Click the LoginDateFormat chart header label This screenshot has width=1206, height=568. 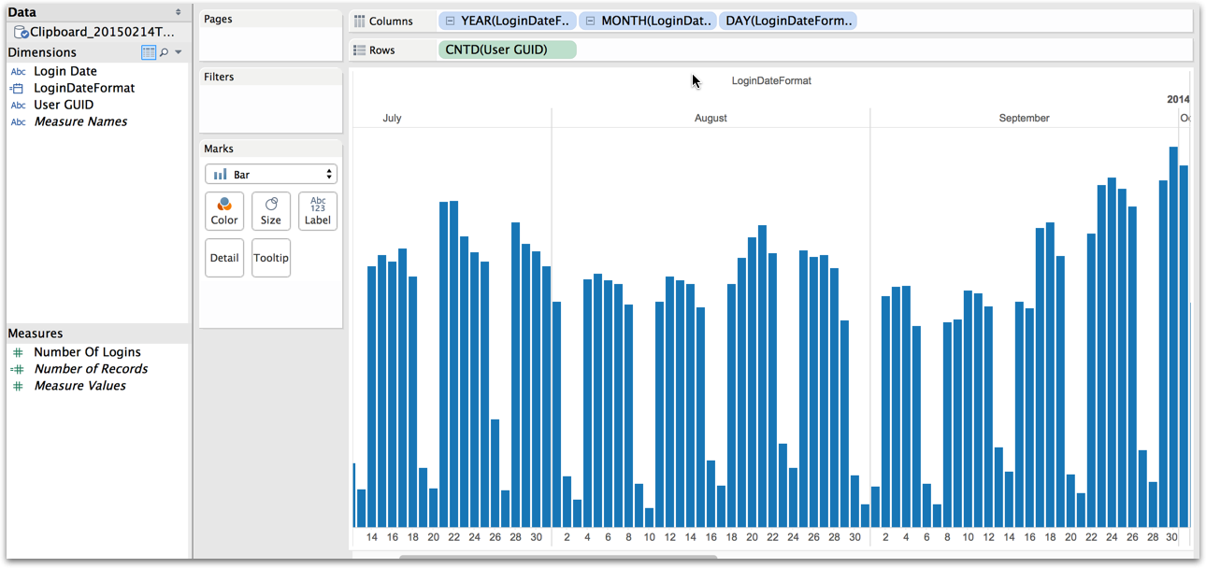[771, 81]
